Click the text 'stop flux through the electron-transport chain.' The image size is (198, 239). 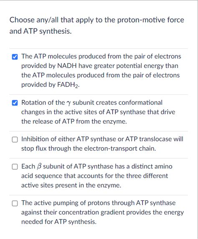click(x=89, y=148)
